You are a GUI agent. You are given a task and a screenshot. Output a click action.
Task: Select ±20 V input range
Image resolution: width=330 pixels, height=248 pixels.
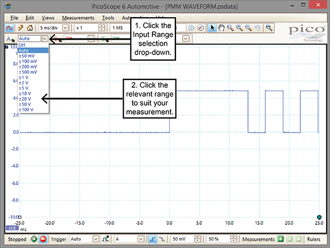tap(33, 99)
